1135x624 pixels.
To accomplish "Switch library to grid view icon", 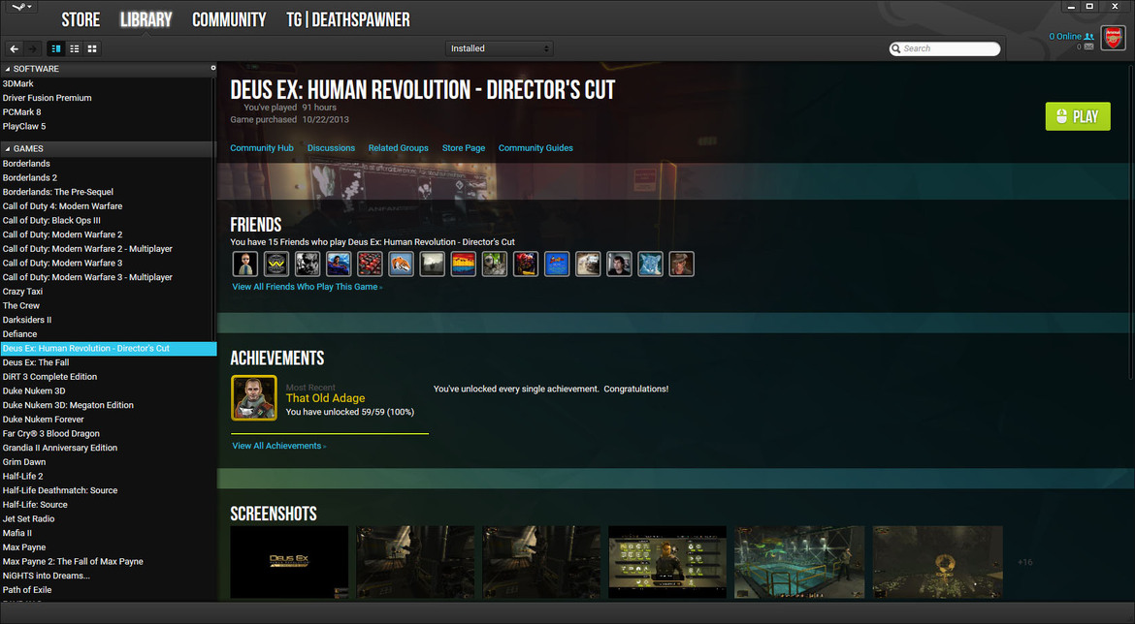I will pos(92,48).
